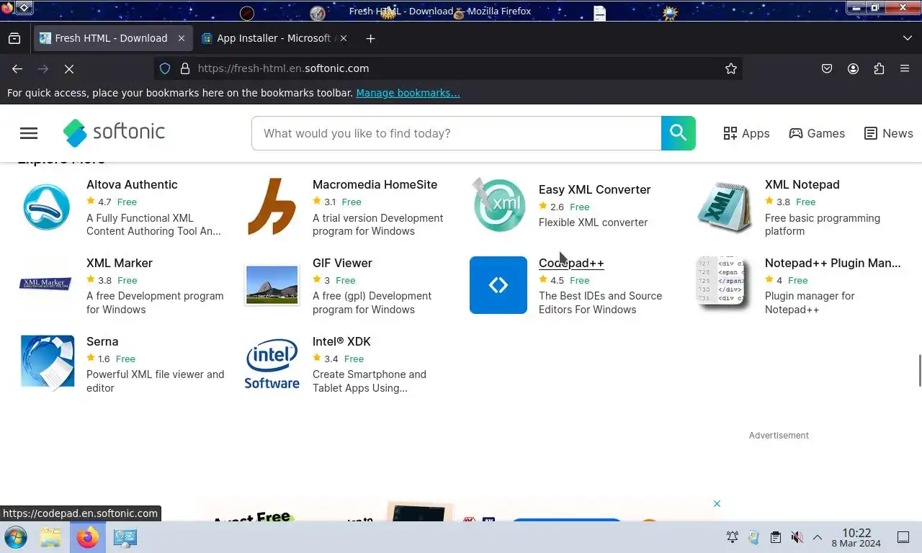The width and height of the screenshot is (922, 553).
Task: Open Firefox account menu
Action: pos(853,68)
